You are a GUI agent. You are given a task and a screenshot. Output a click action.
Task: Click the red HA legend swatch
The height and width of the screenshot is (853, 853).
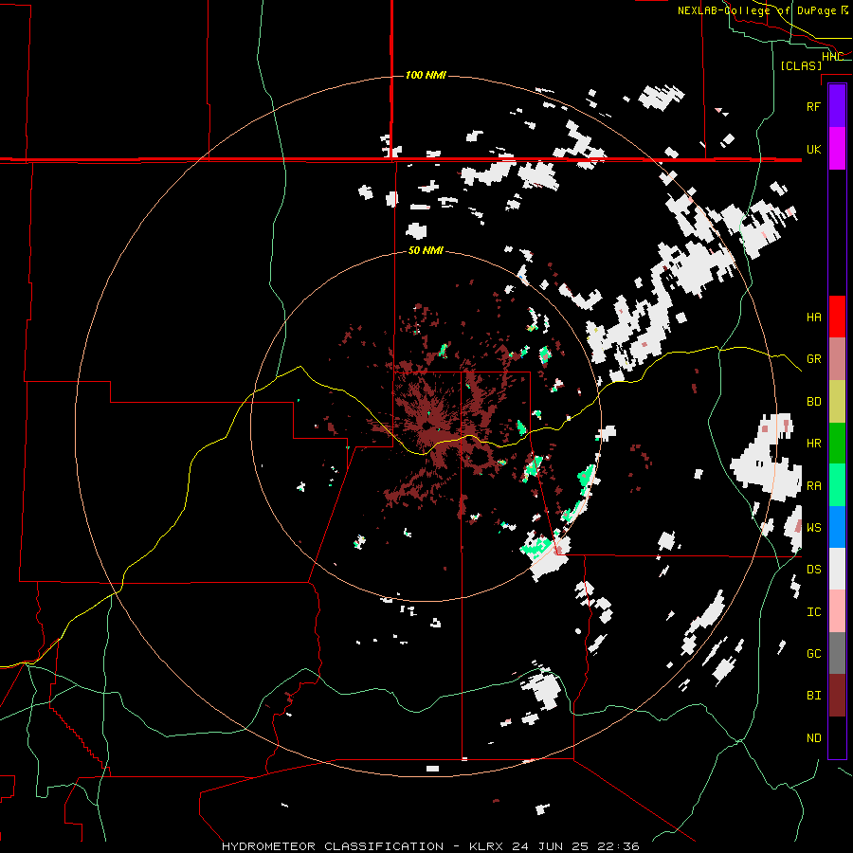[837, 317]
